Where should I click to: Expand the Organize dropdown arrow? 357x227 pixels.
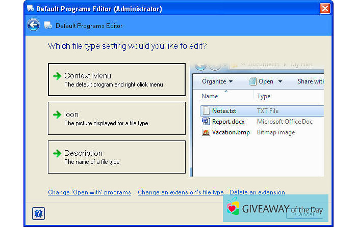[231, 81]
